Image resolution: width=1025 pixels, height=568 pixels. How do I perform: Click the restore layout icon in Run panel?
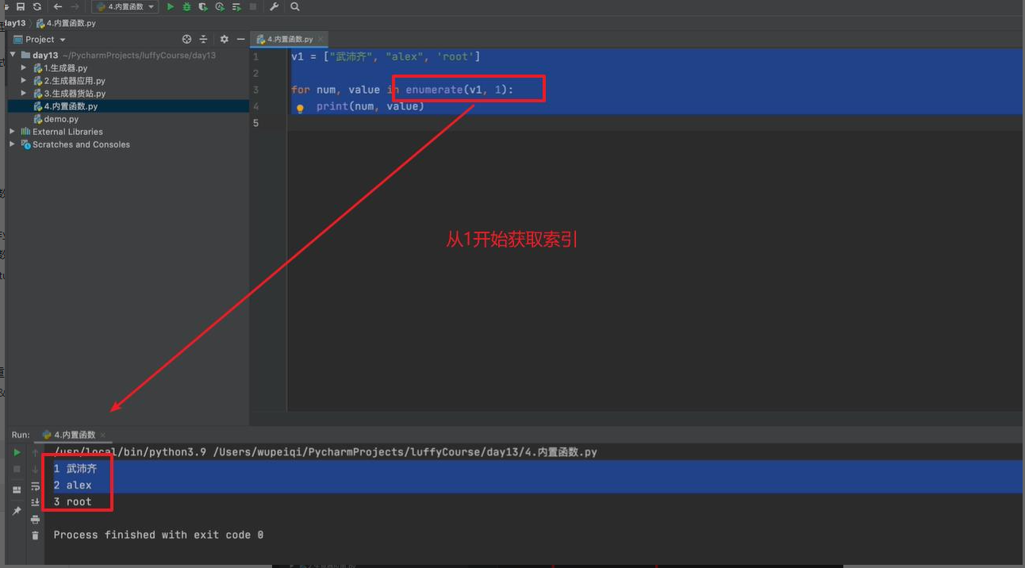17,489
